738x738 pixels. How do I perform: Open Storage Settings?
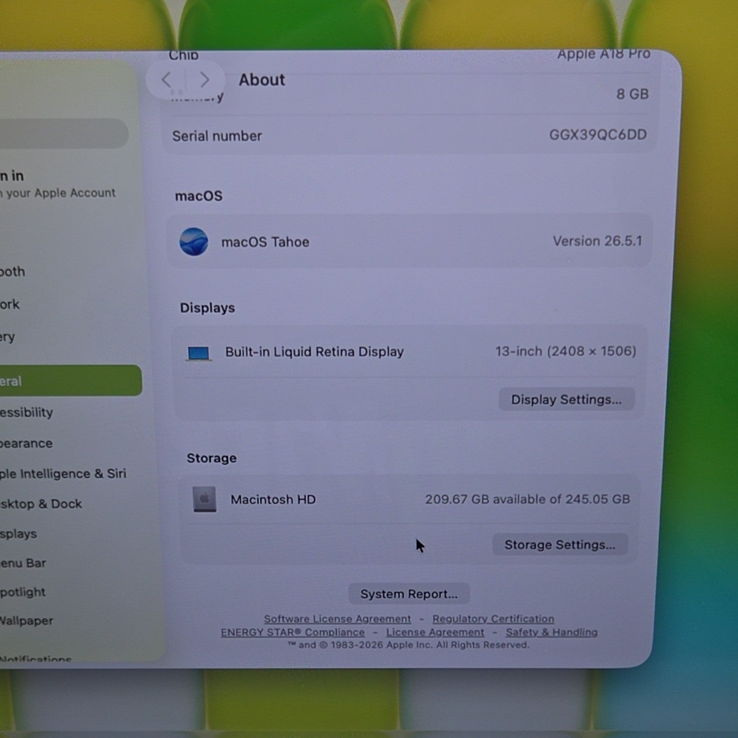560,545
